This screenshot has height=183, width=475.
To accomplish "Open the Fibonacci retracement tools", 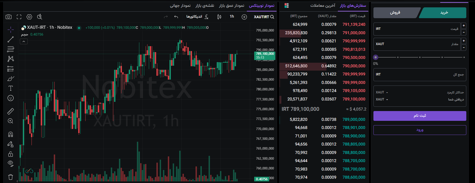I will (x=11, y=49).
